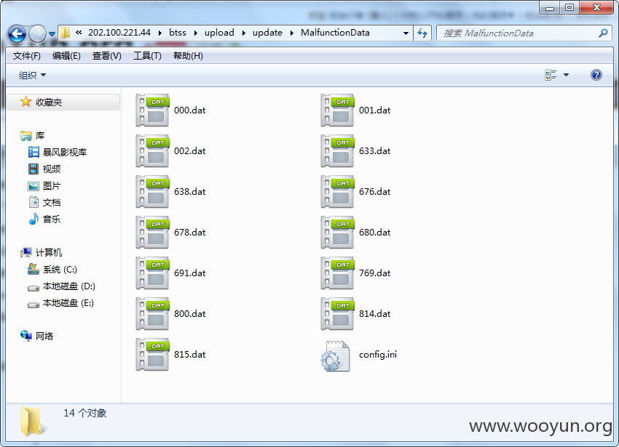Viewport: 619px width, 447px height.
Task: Open 本地磁盘 (D:) drive
Action: [x=62, y=286]
